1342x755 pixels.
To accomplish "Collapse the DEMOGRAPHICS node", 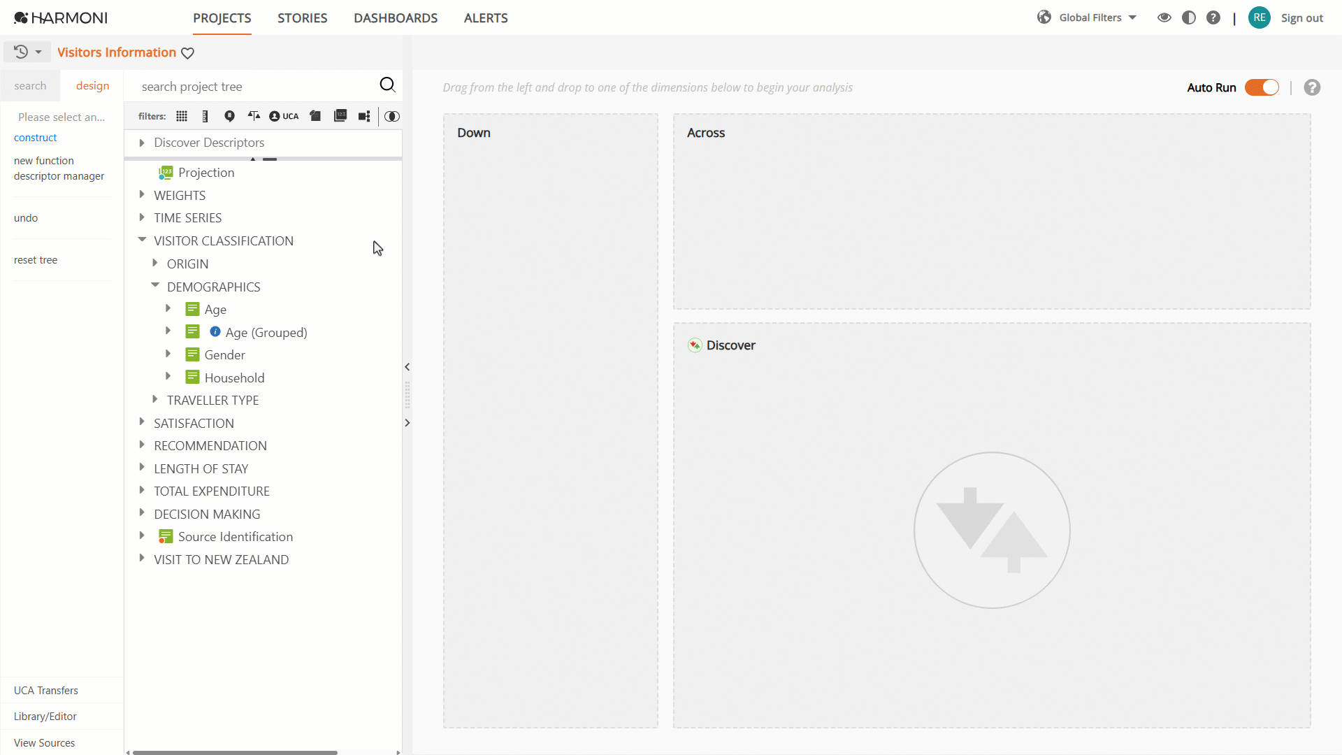I will 155,285.
